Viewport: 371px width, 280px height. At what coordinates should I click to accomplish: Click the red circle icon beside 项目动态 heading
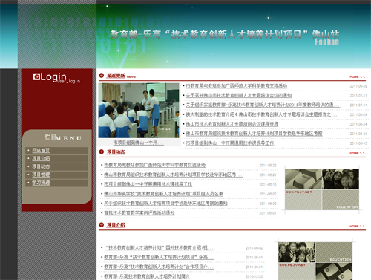pyautogui.click(x=102, y=152)
